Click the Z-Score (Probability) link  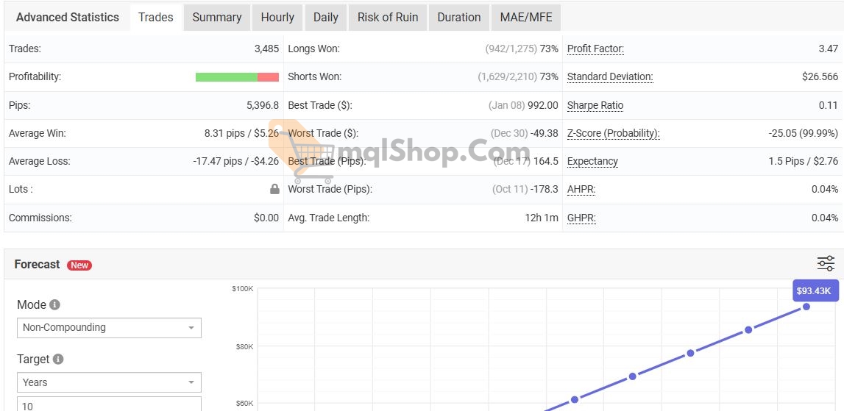[x=613, y=133]
